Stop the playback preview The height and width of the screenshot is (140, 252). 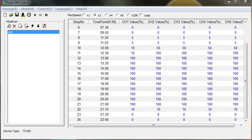(40, 15)
